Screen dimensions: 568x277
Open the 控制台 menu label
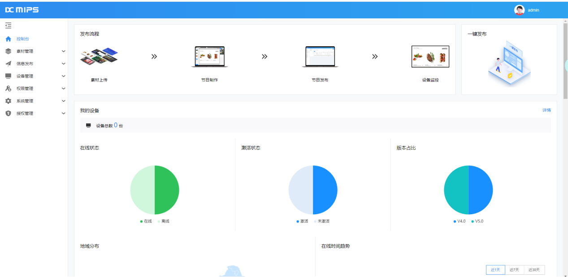coord(23,39)
